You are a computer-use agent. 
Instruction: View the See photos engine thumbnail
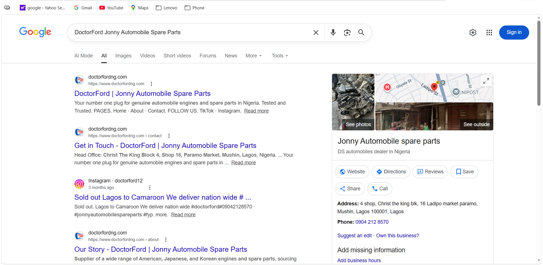click(x=353, y=102)
